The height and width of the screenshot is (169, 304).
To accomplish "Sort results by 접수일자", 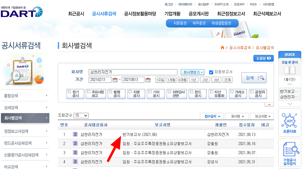I will [x=212, y=116].
